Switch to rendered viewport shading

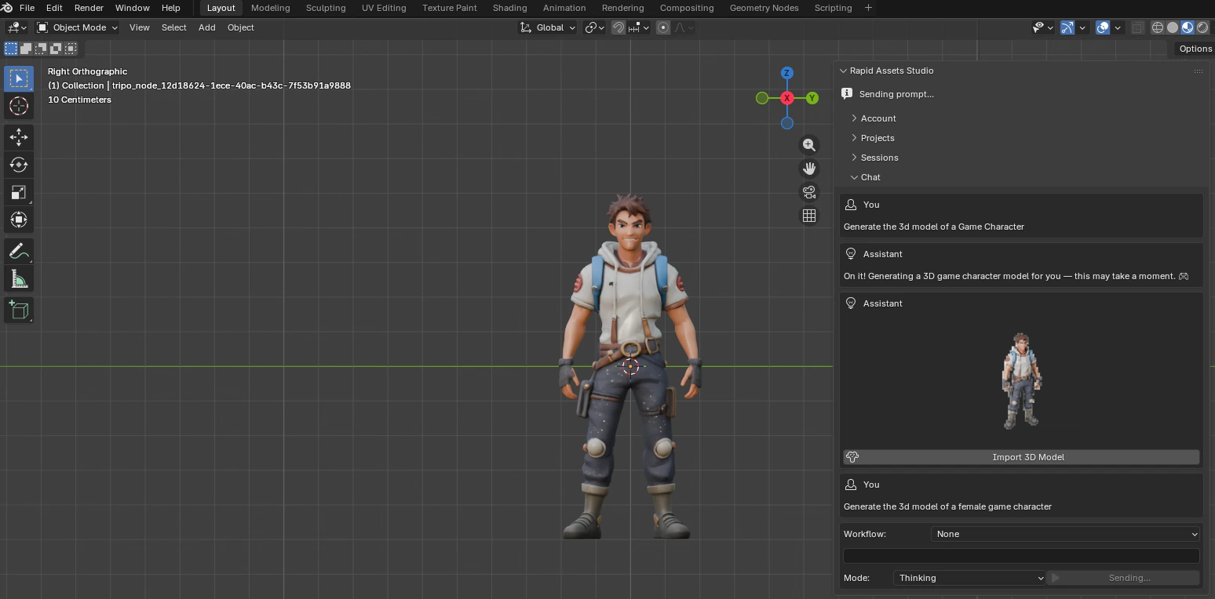[x=1202, y=27]
